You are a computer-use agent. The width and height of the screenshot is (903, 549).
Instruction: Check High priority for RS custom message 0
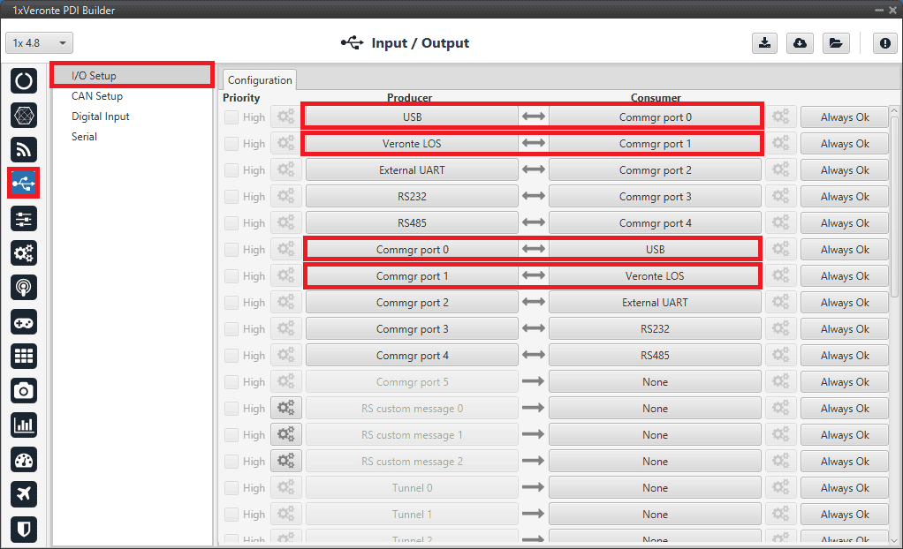pos(231,409)
